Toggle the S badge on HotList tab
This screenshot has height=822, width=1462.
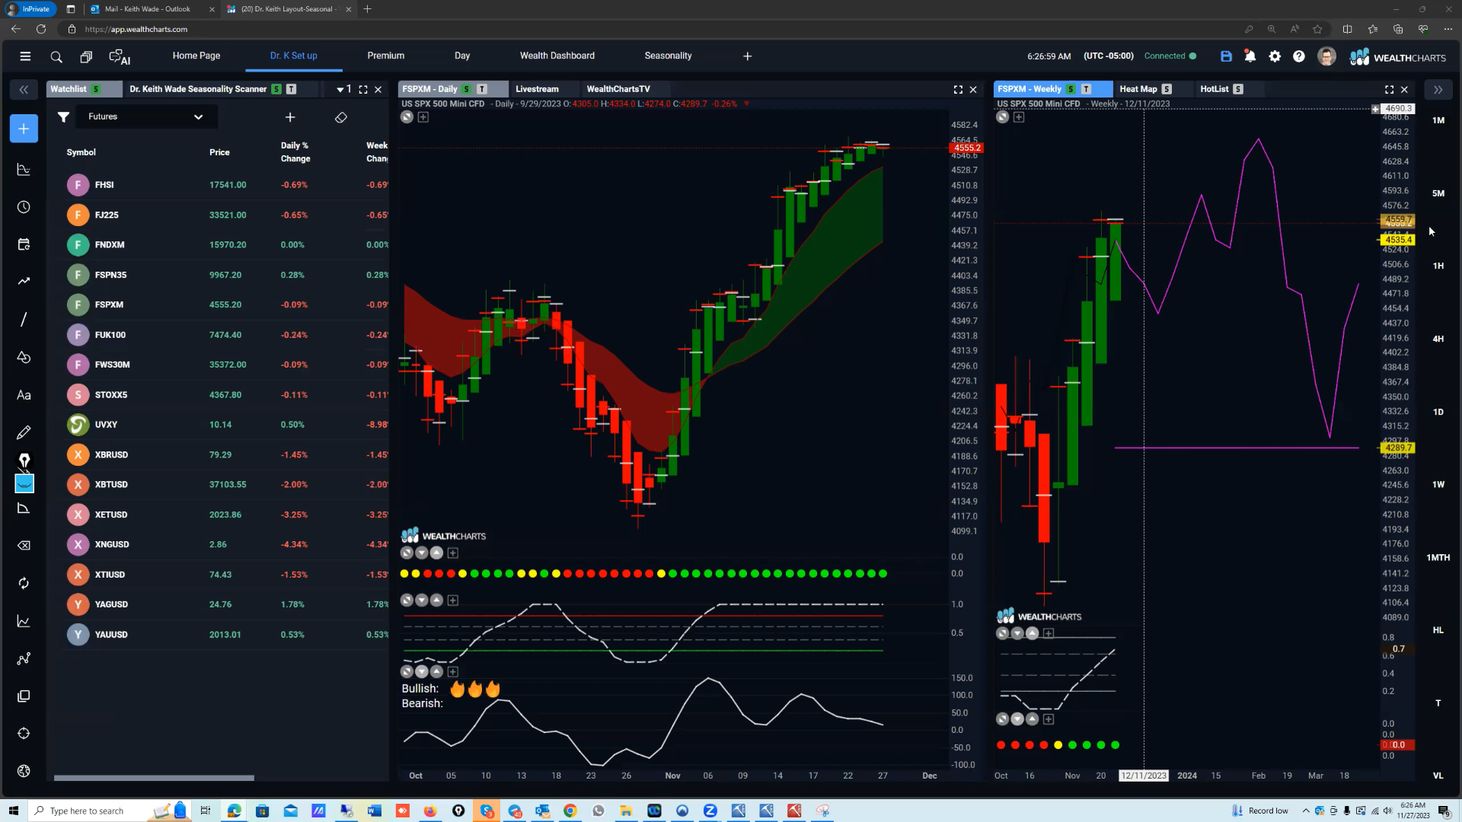pyautogui.click(x=1238, y=90)
